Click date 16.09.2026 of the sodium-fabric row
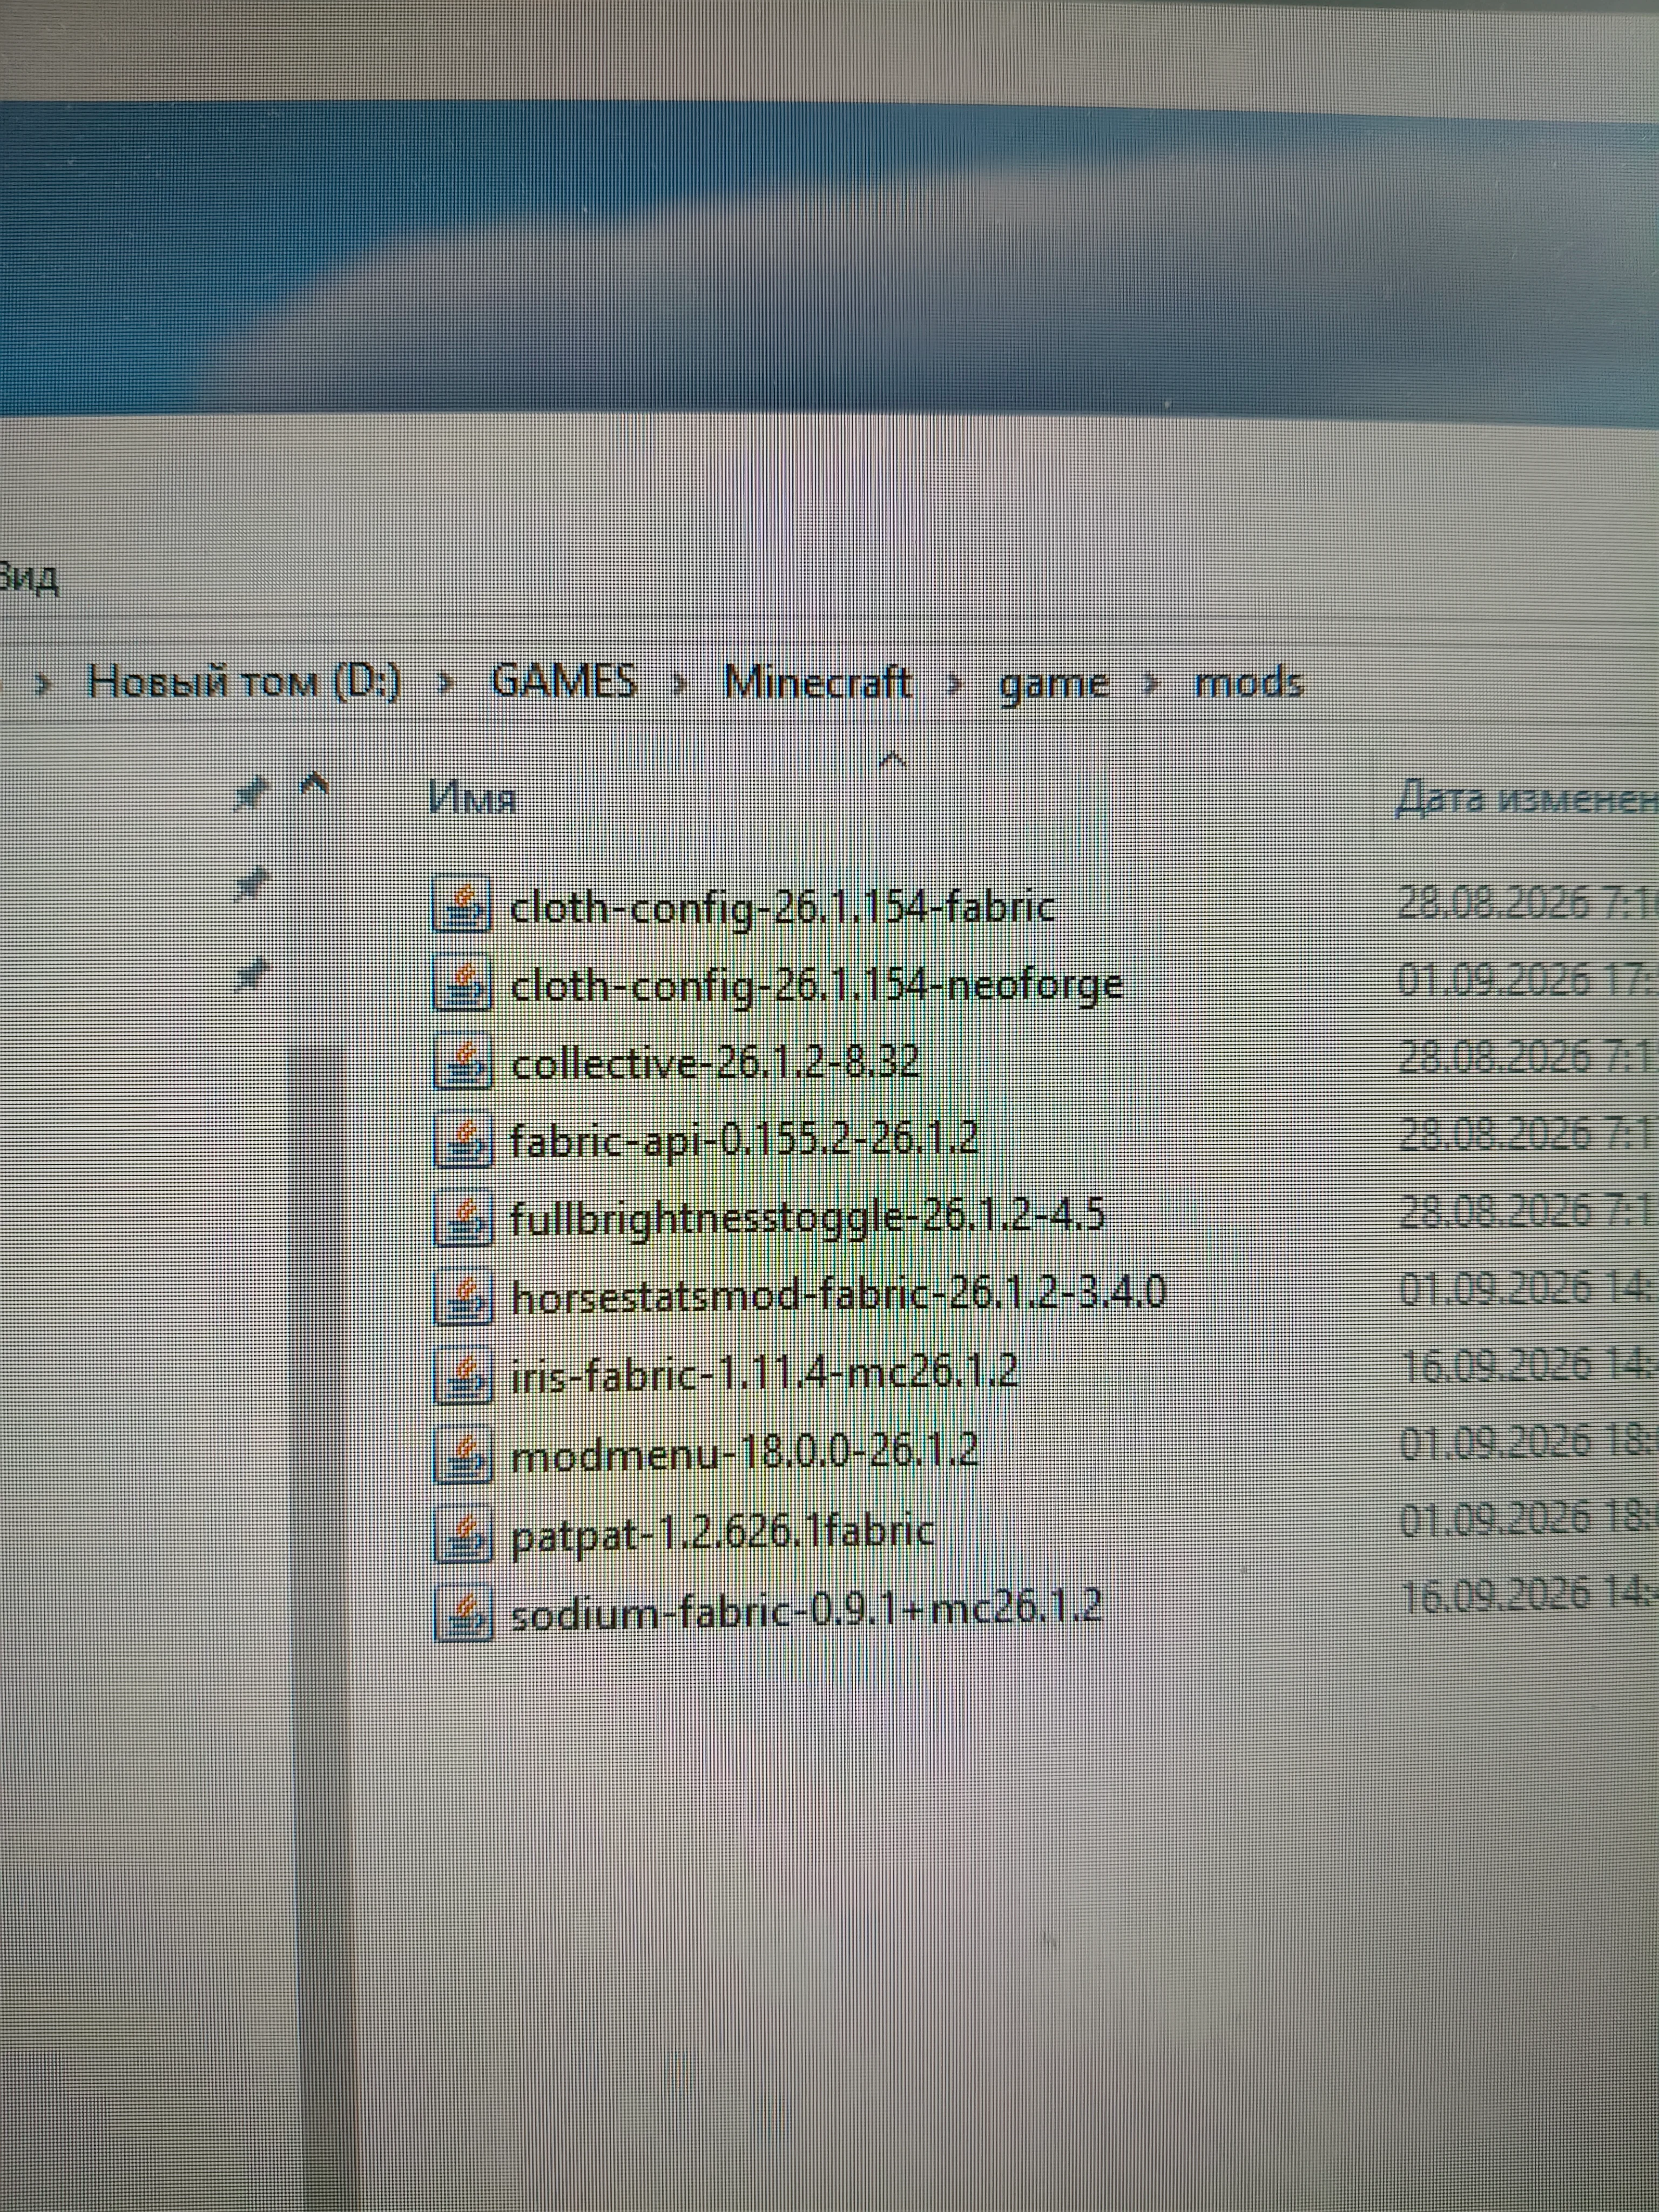The width and height of the screenshot is (1659, 2212). coord(1498,1597)
